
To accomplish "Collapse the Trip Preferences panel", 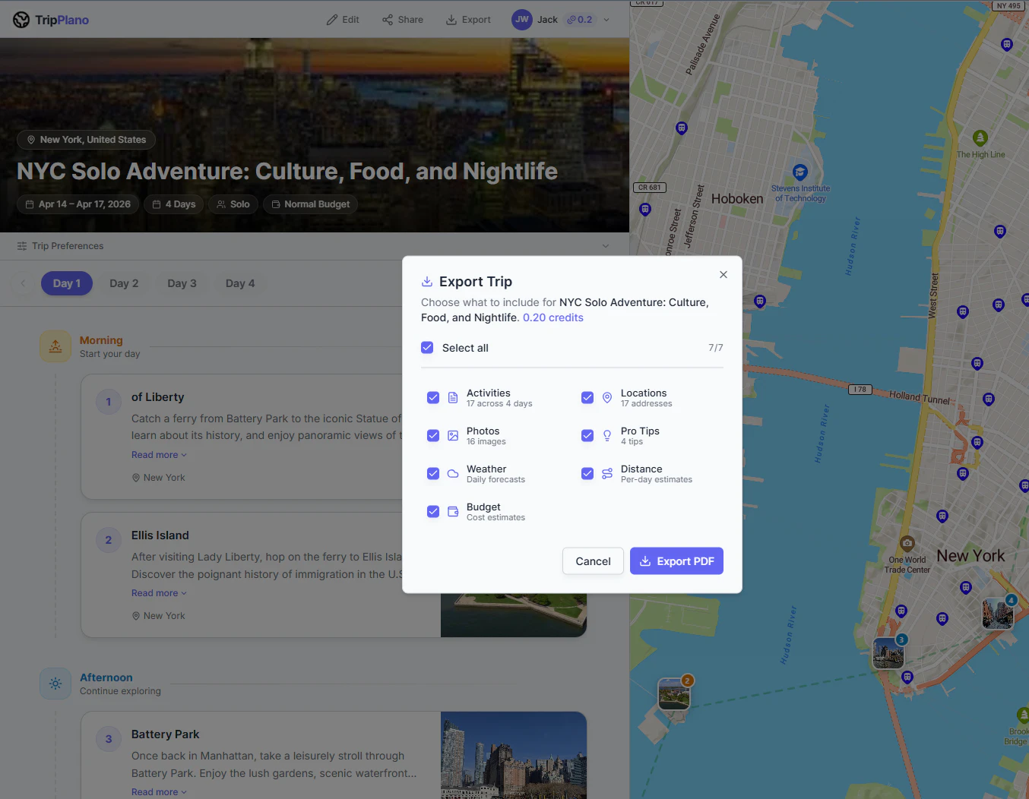I will (x=606, y=245).
